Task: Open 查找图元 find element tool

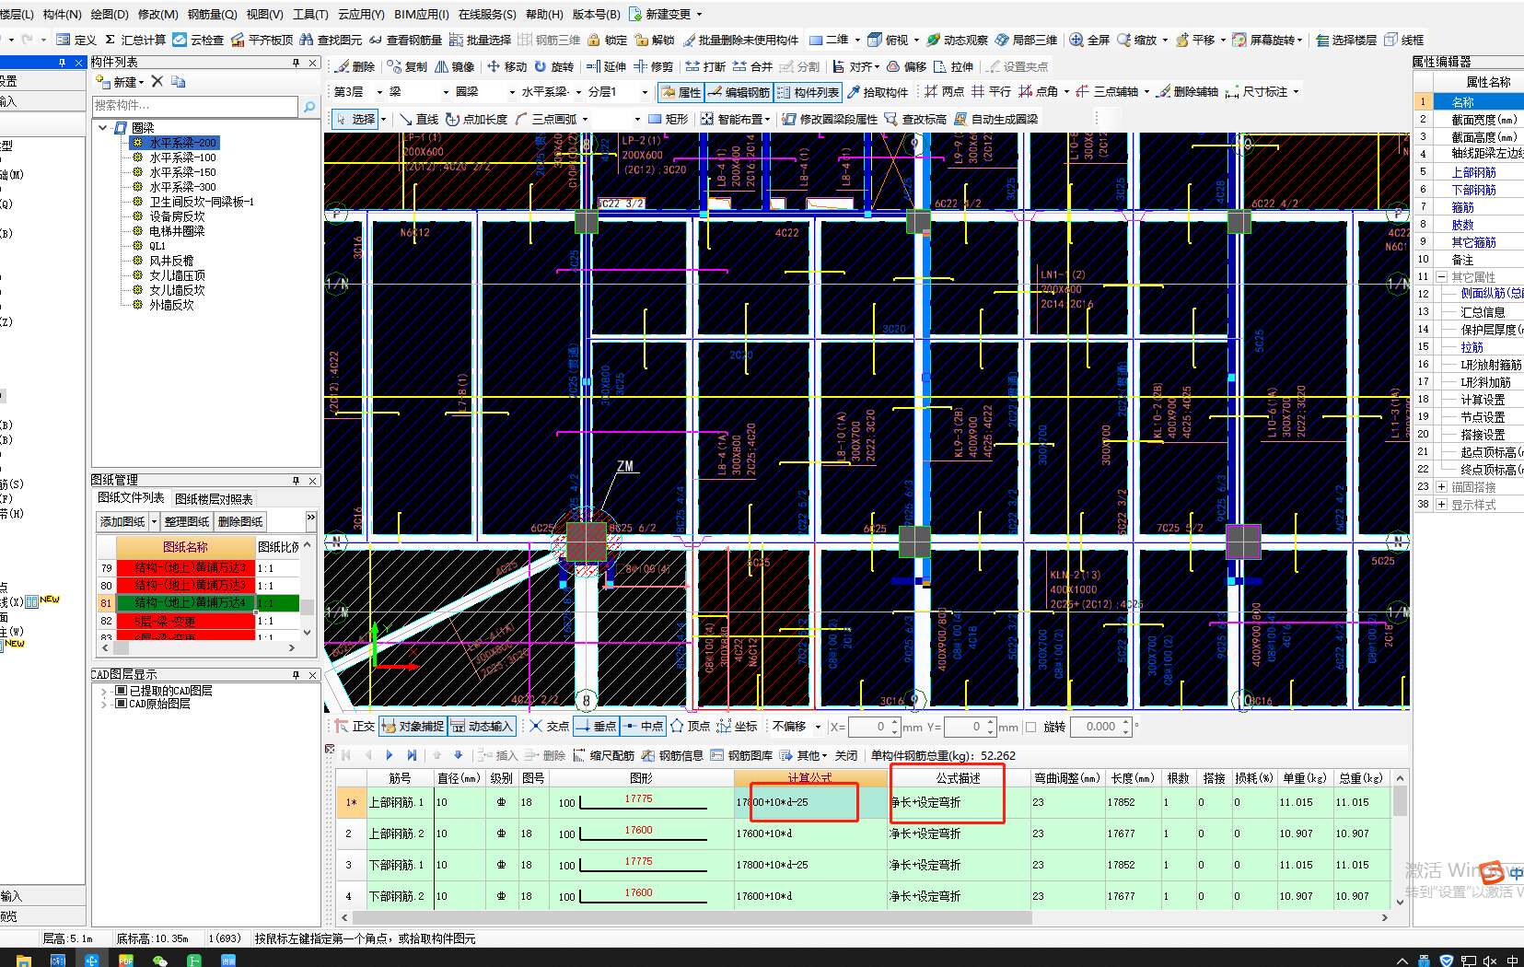Action: tap(332, 40)
